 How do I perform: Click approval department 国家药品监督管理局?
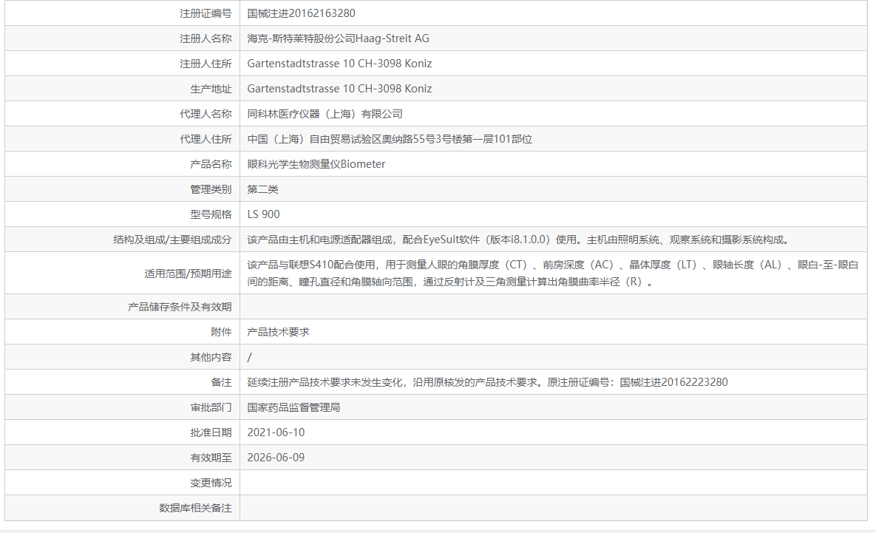pyautogui.click(x=294, y=407)
